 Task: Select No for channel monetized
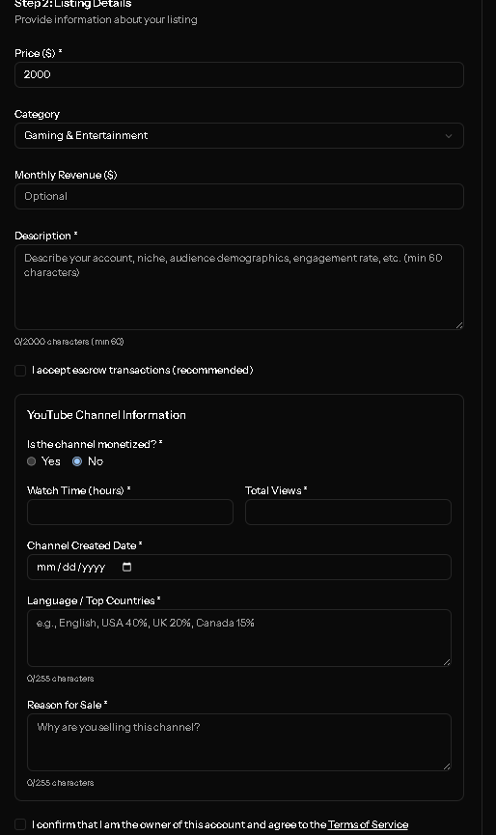[x=77, y=461]
